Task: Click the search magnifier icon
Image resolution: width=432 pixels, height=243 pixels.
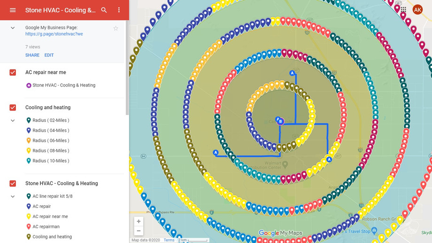Action: [x=104, y=10]
